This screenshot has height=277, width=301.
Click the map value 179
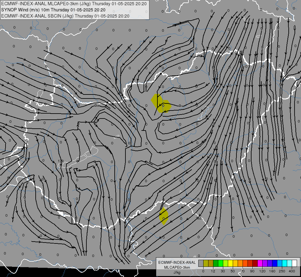pyautogui.click(x=61, y=161)
